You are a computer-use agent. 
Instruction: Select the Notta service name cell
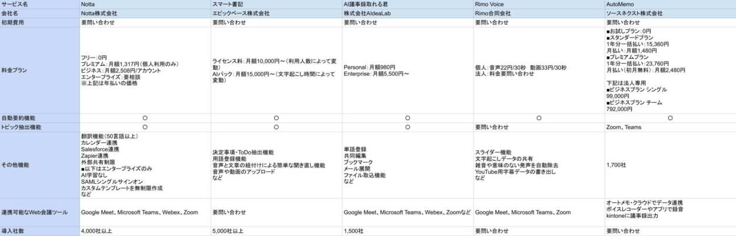click(x=89, y=4)
